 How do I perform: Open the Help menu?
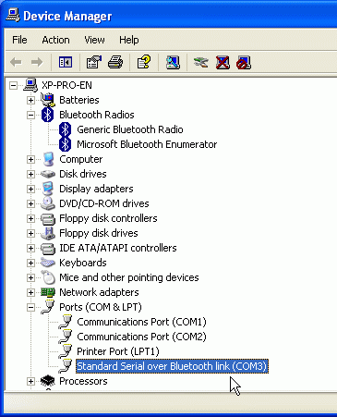tap(129, 40)
